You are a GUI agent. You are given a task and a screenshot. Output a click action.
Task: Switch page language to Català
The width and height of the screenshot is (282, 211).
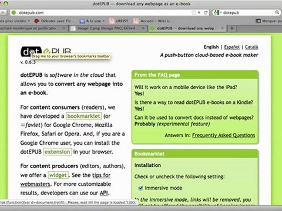point(251,47)
